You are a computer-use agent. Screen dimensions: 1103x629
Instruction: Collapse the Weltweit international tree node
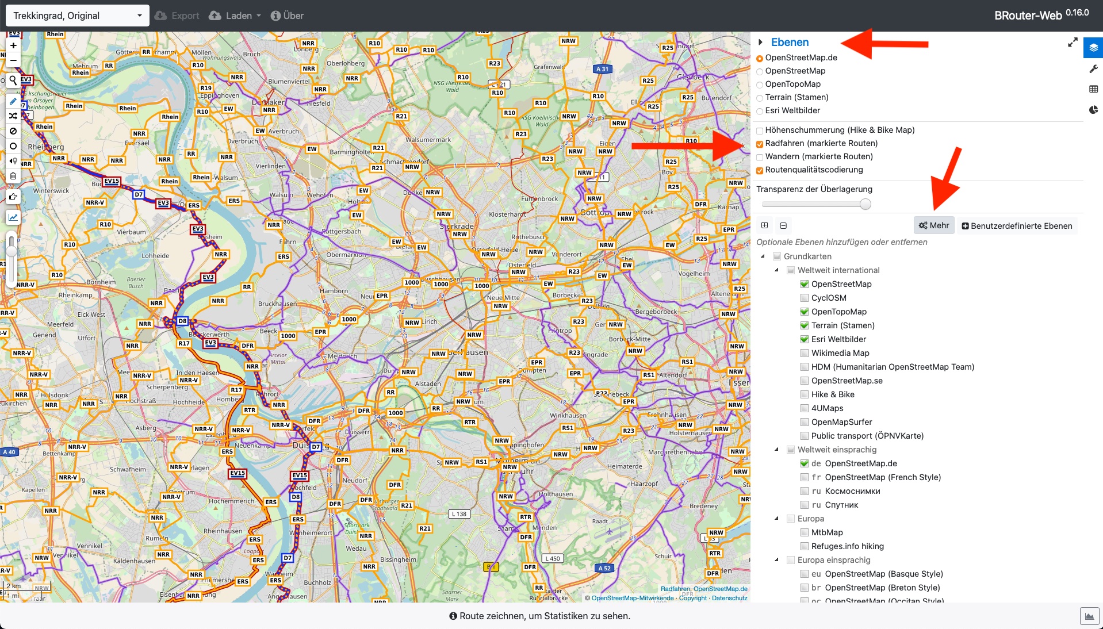coord(777,270)
